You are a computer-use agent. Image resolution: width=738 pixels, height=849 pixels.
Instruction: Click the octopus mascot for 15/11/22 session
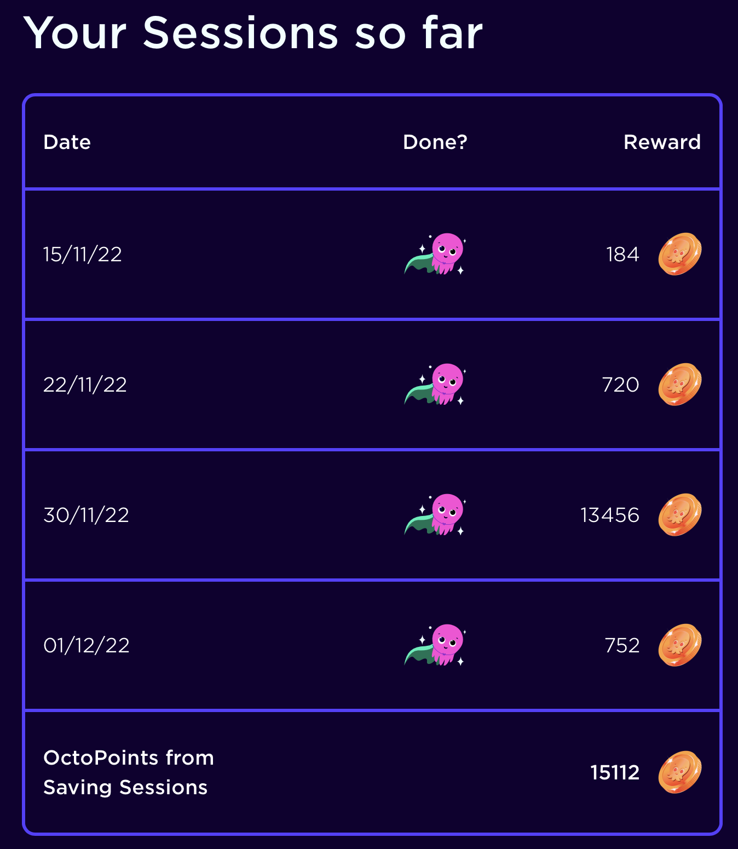tap(435, 254)
